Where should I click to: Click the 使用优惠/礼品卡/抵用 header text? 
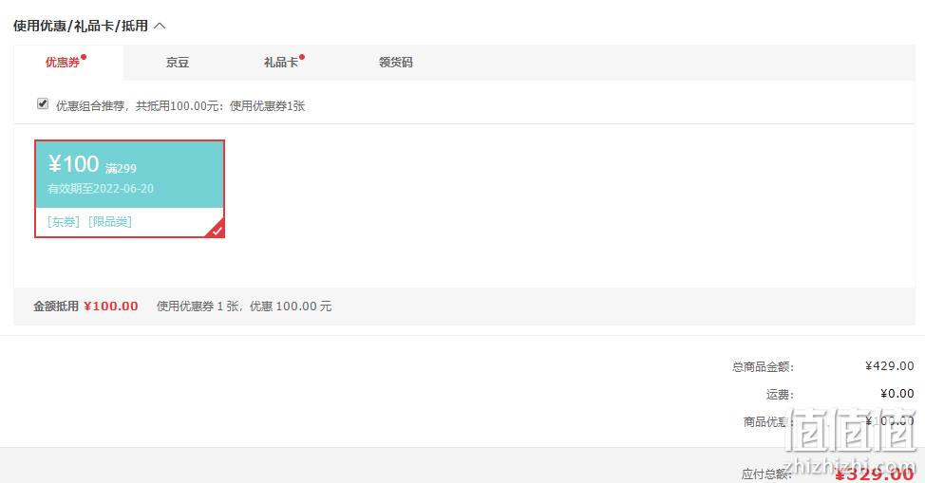(81, 26)
